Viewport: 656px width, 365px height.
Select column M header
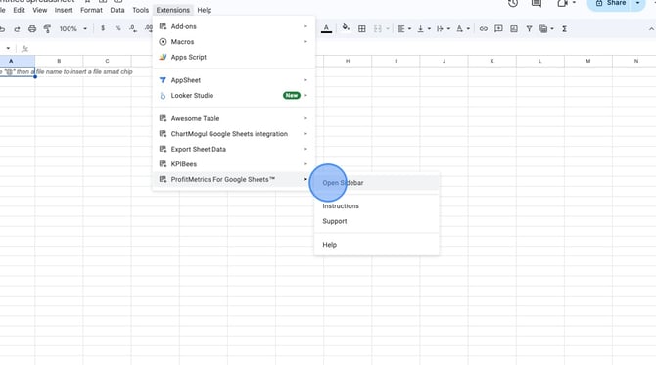click(x=588, y=61)
